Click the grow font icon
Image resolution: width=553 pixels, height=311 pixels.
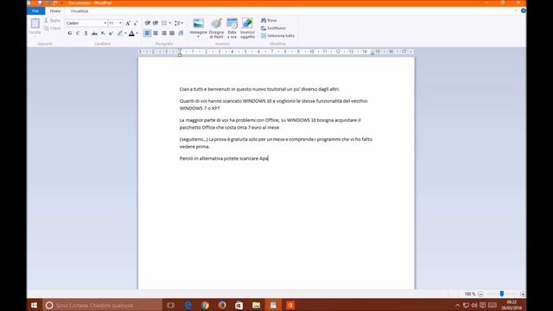[x=128, y=23]
